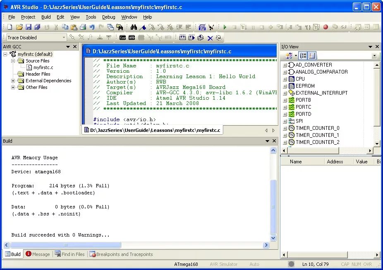Collapse the Source Files folder
This screenshot has width=383, height=270.
click(13, 61)
